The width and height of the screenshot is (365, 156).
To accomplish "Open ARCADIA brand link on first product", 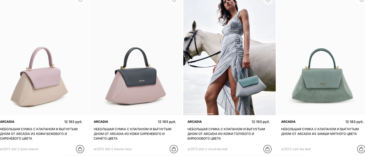I will click(x=7, y=122).
